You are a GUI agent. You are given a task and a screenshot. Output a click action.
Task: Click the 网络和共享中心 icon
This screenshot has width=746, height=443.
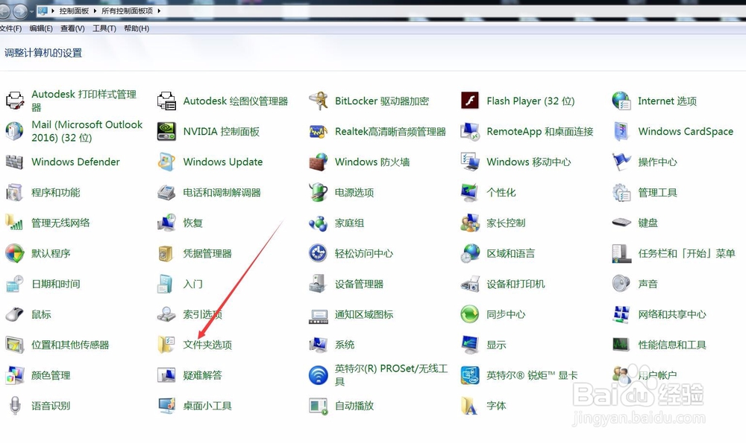[x=621, y=314]
